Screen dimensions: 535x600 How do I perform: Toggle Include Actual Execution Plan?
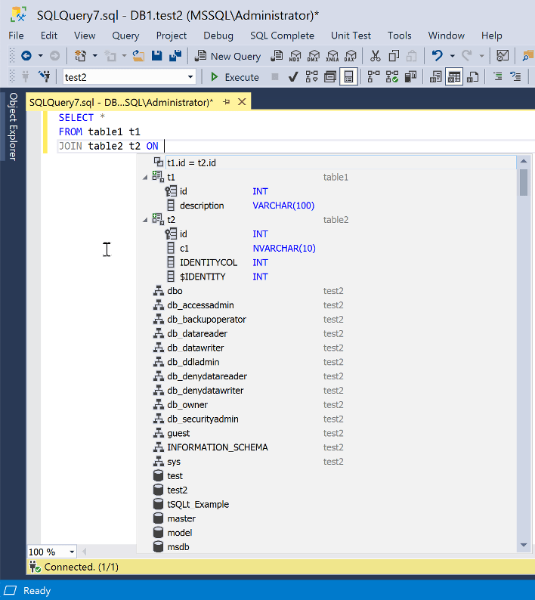click(x=373, y=77)
